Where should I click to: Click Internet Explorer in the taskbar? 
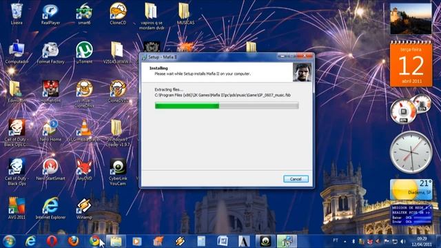[x=30, y=241]
